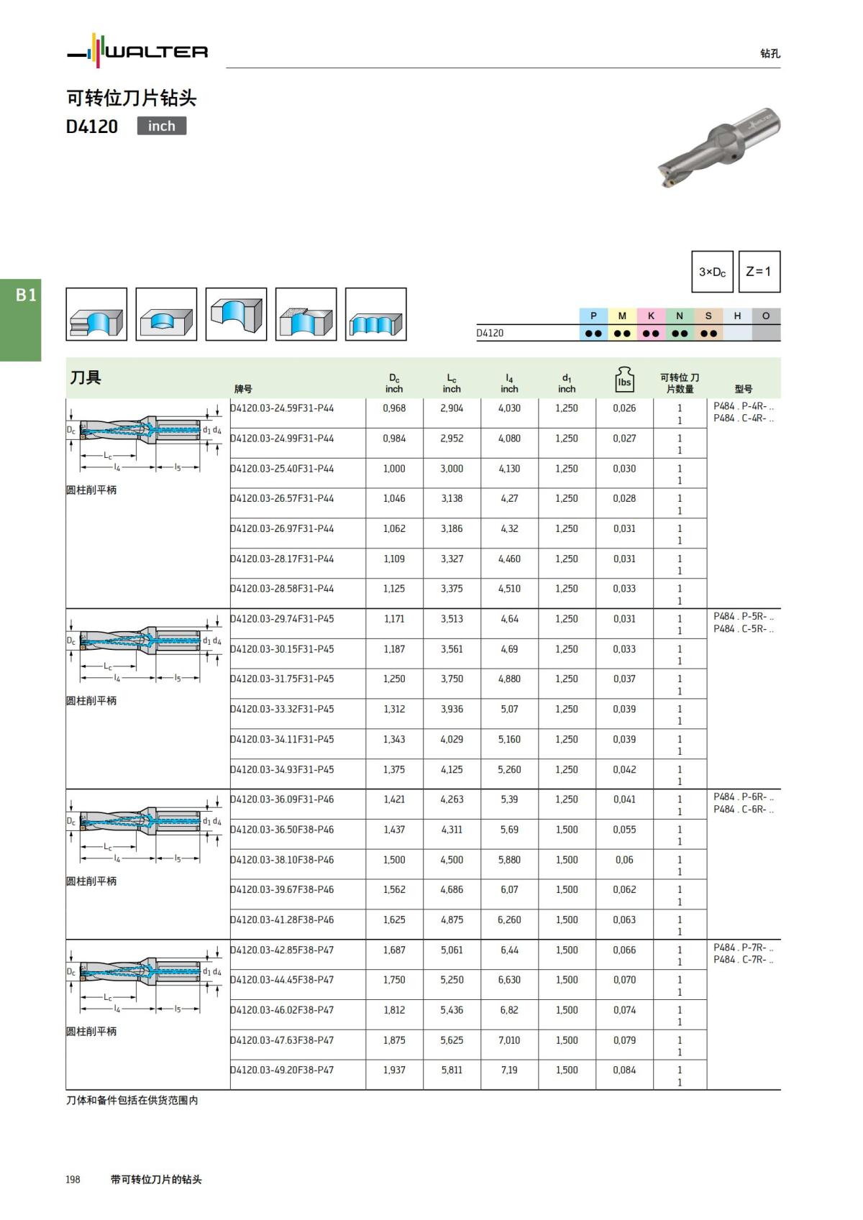Viewport: 863px width, 1220px height.
Task: Click the 3×Dc depth symbol box
Action: (x=712, y=272)
